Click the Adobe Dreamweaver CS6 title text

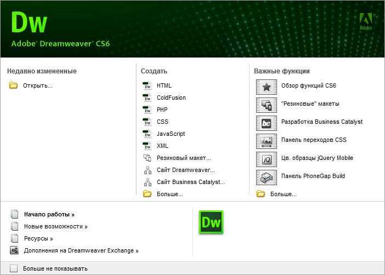pyautogui.click(x=60, y=44)
